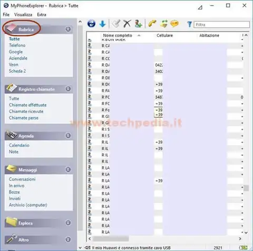The width and height of the screenshot is (253, 251).
Task: Open Chiamate perse call log
Action: pos(24,118)
